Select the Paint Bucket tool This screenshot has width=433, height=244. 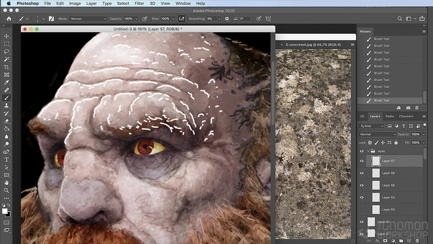tap(6, 129)
